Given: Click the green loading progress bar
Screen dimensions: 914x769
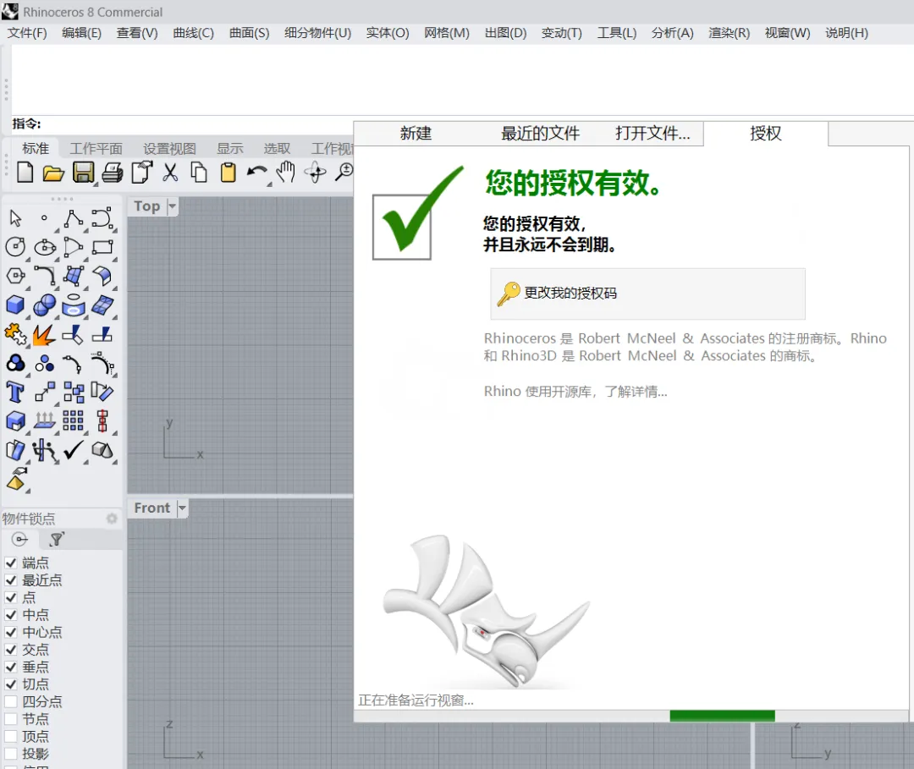Looking at the screenshot, I should pyautogui.click(x=722, y=716).
